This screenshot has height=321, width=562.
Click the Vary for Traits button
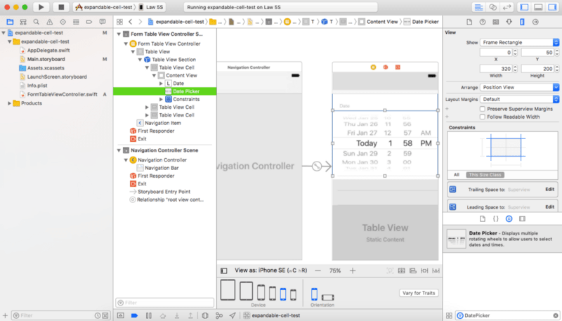417,293
